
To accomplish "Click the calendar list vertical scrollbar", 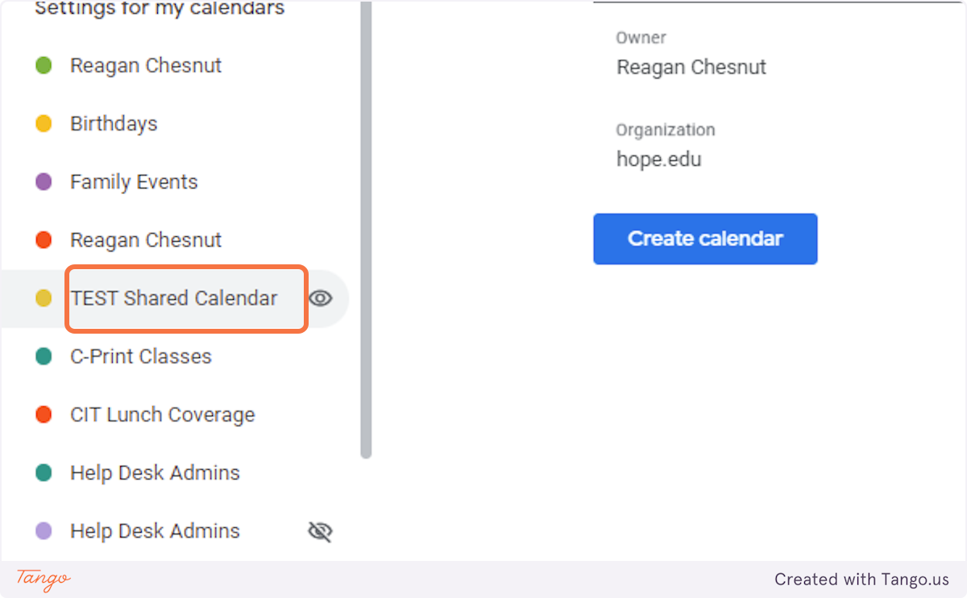I will coord(366,234).
